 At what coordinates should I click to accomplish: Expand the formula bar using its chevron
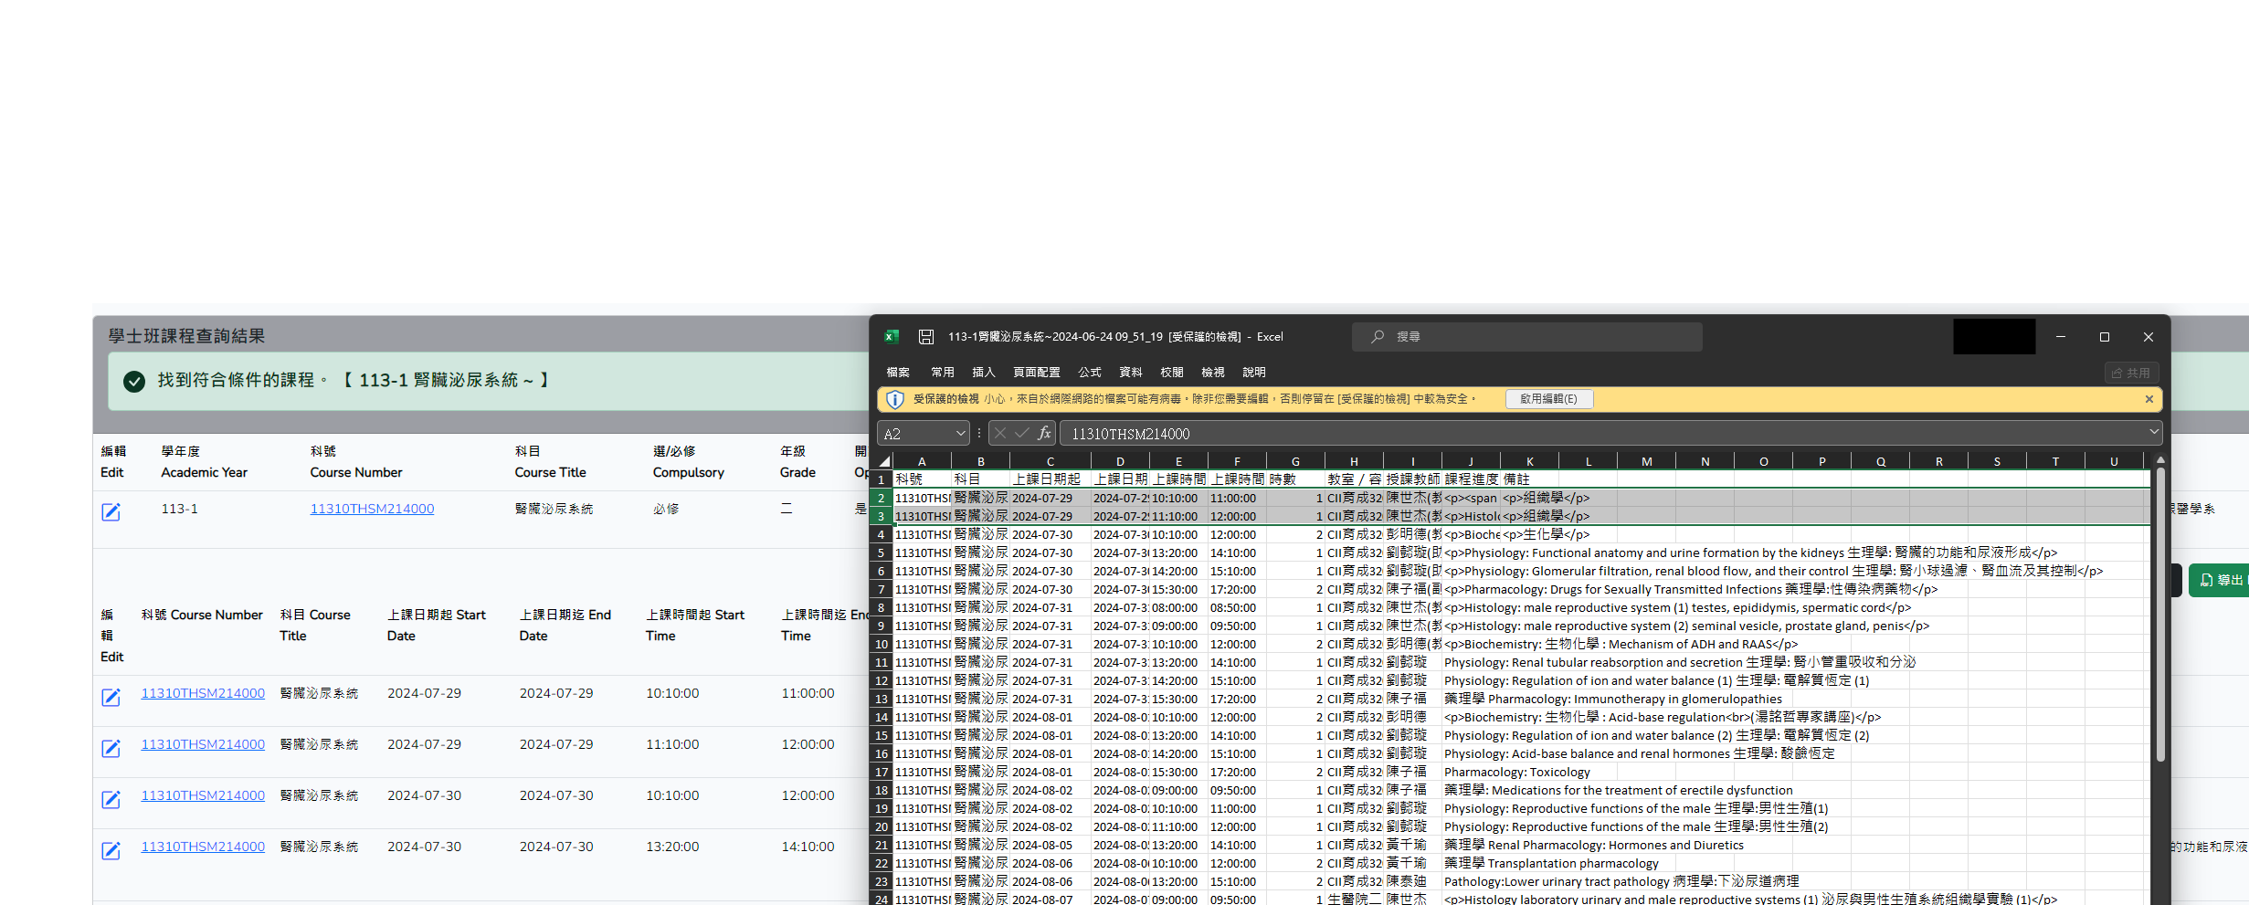point(2153,432)
